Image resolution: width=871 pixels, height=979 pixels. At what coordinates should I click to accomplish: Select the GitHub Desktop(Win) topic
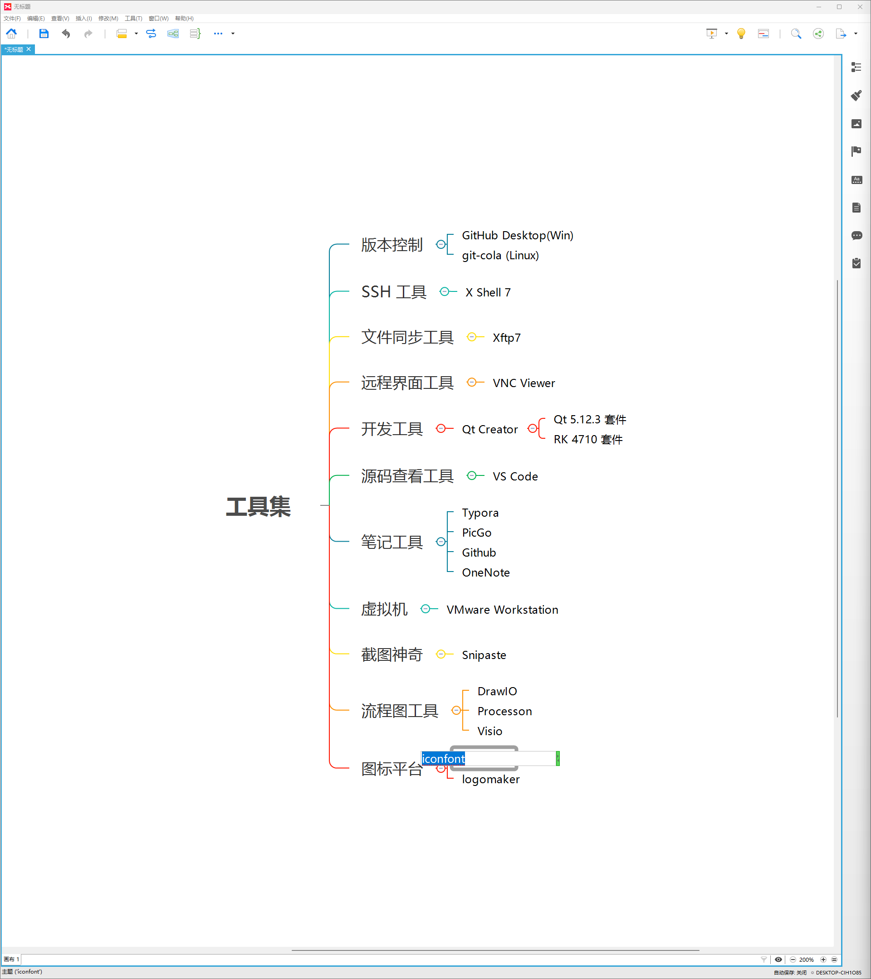click(x=517, y=235)
